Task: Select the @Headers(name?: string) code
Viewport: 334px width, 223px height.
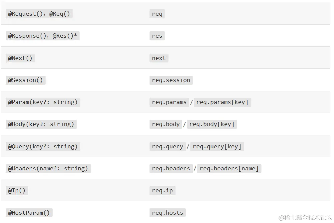Action: pos(48,168)
